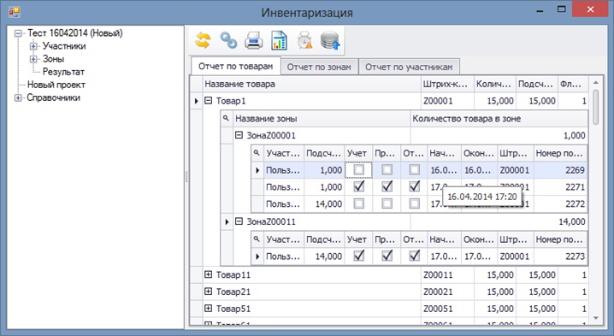Click the application icon in title bar
The width and height of the screenshot is (614, 336).
coord(15,12)
